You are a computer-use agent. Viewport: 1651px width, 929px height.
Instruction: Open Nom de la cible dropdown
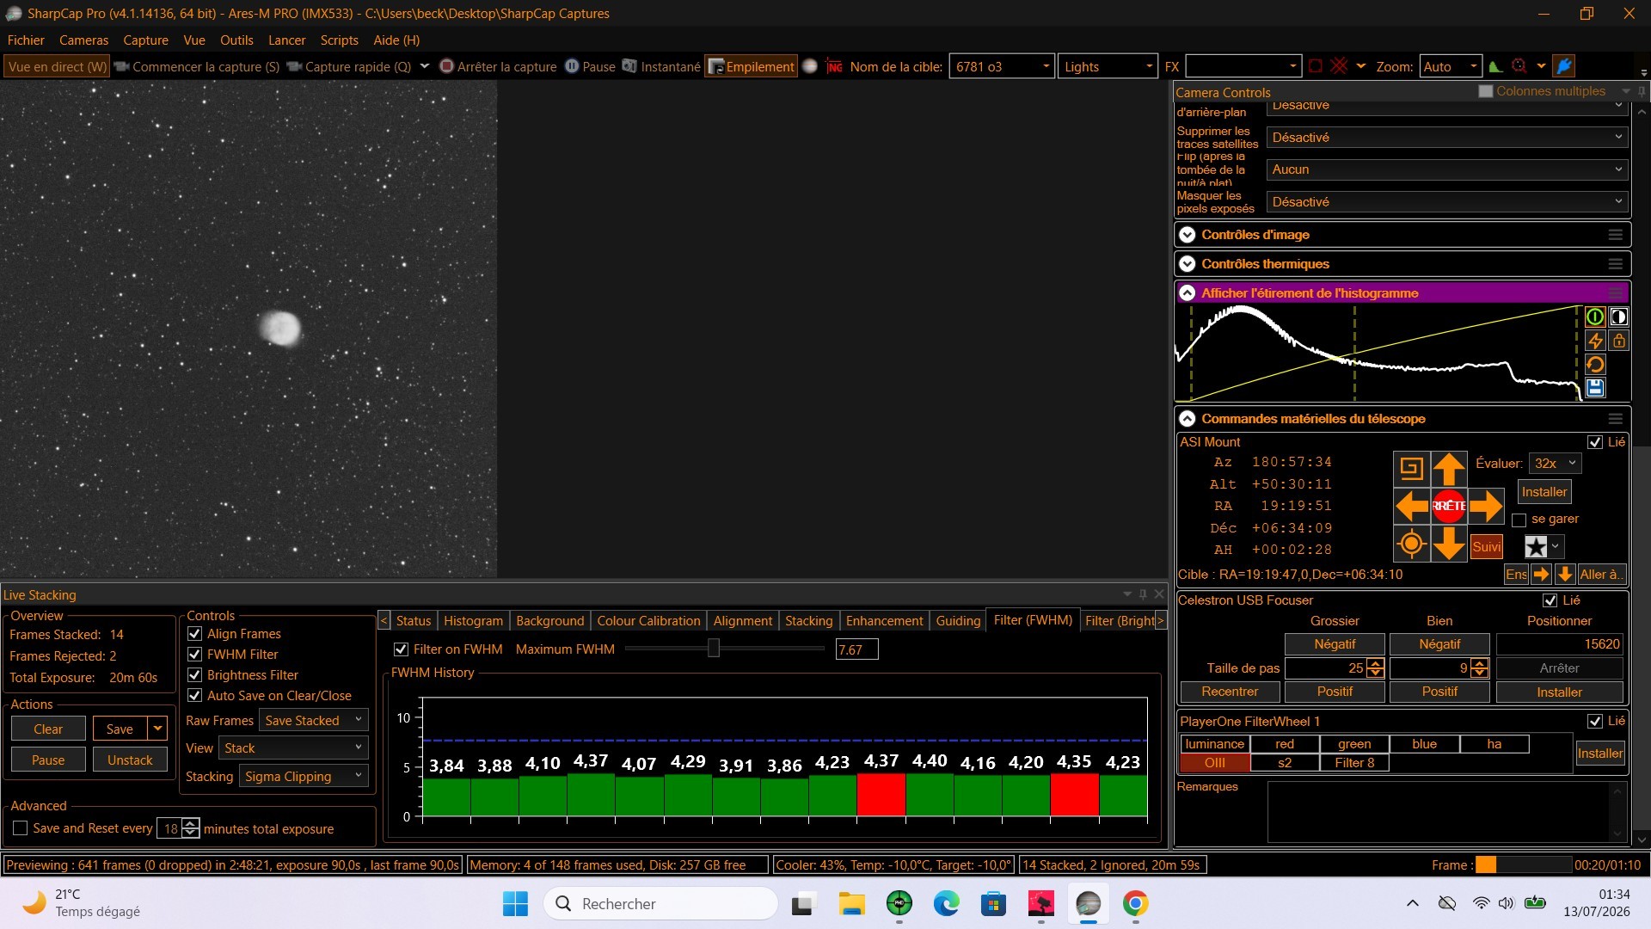pos(1002,66)
